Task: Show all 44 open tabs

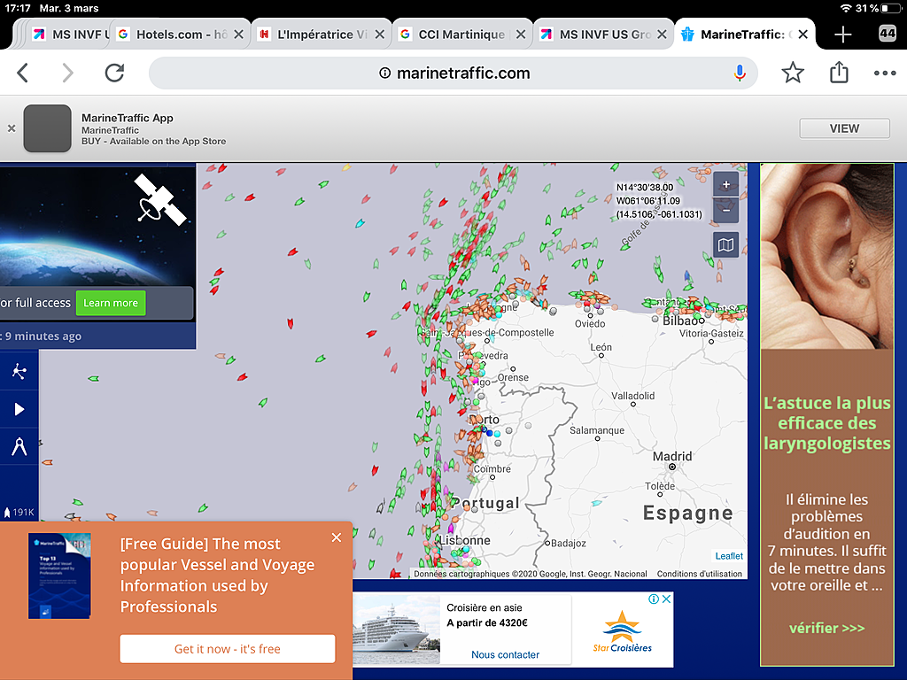Action: click(888, 34)
